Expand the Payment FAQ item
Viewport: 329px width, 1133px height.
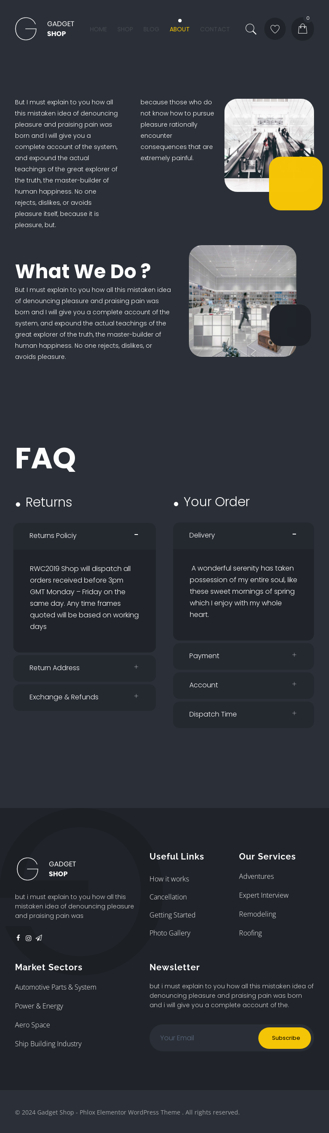243,655
